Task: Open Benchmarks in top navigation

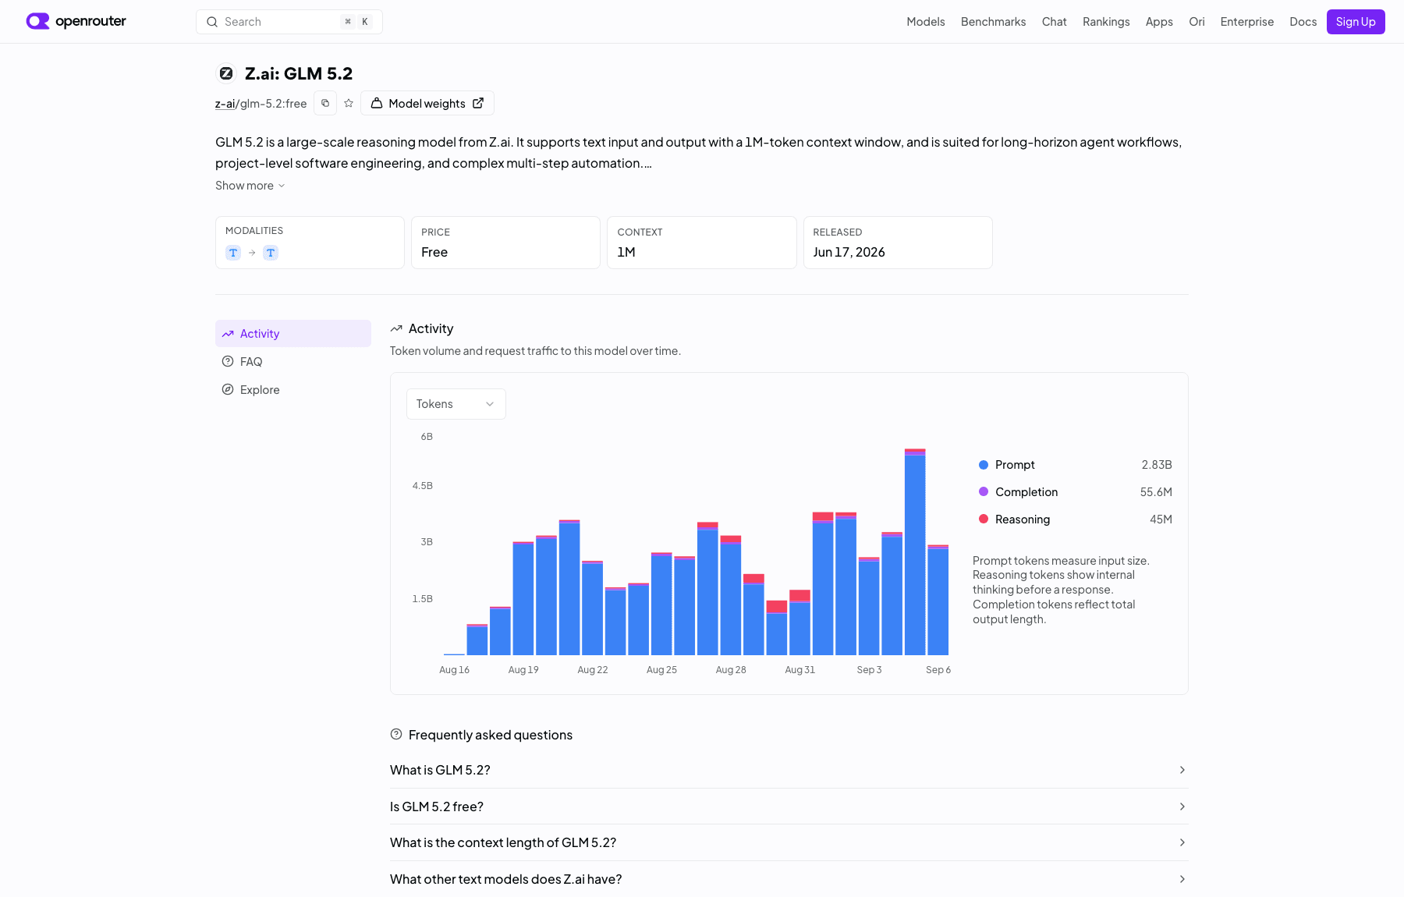Action: [994, 22]
